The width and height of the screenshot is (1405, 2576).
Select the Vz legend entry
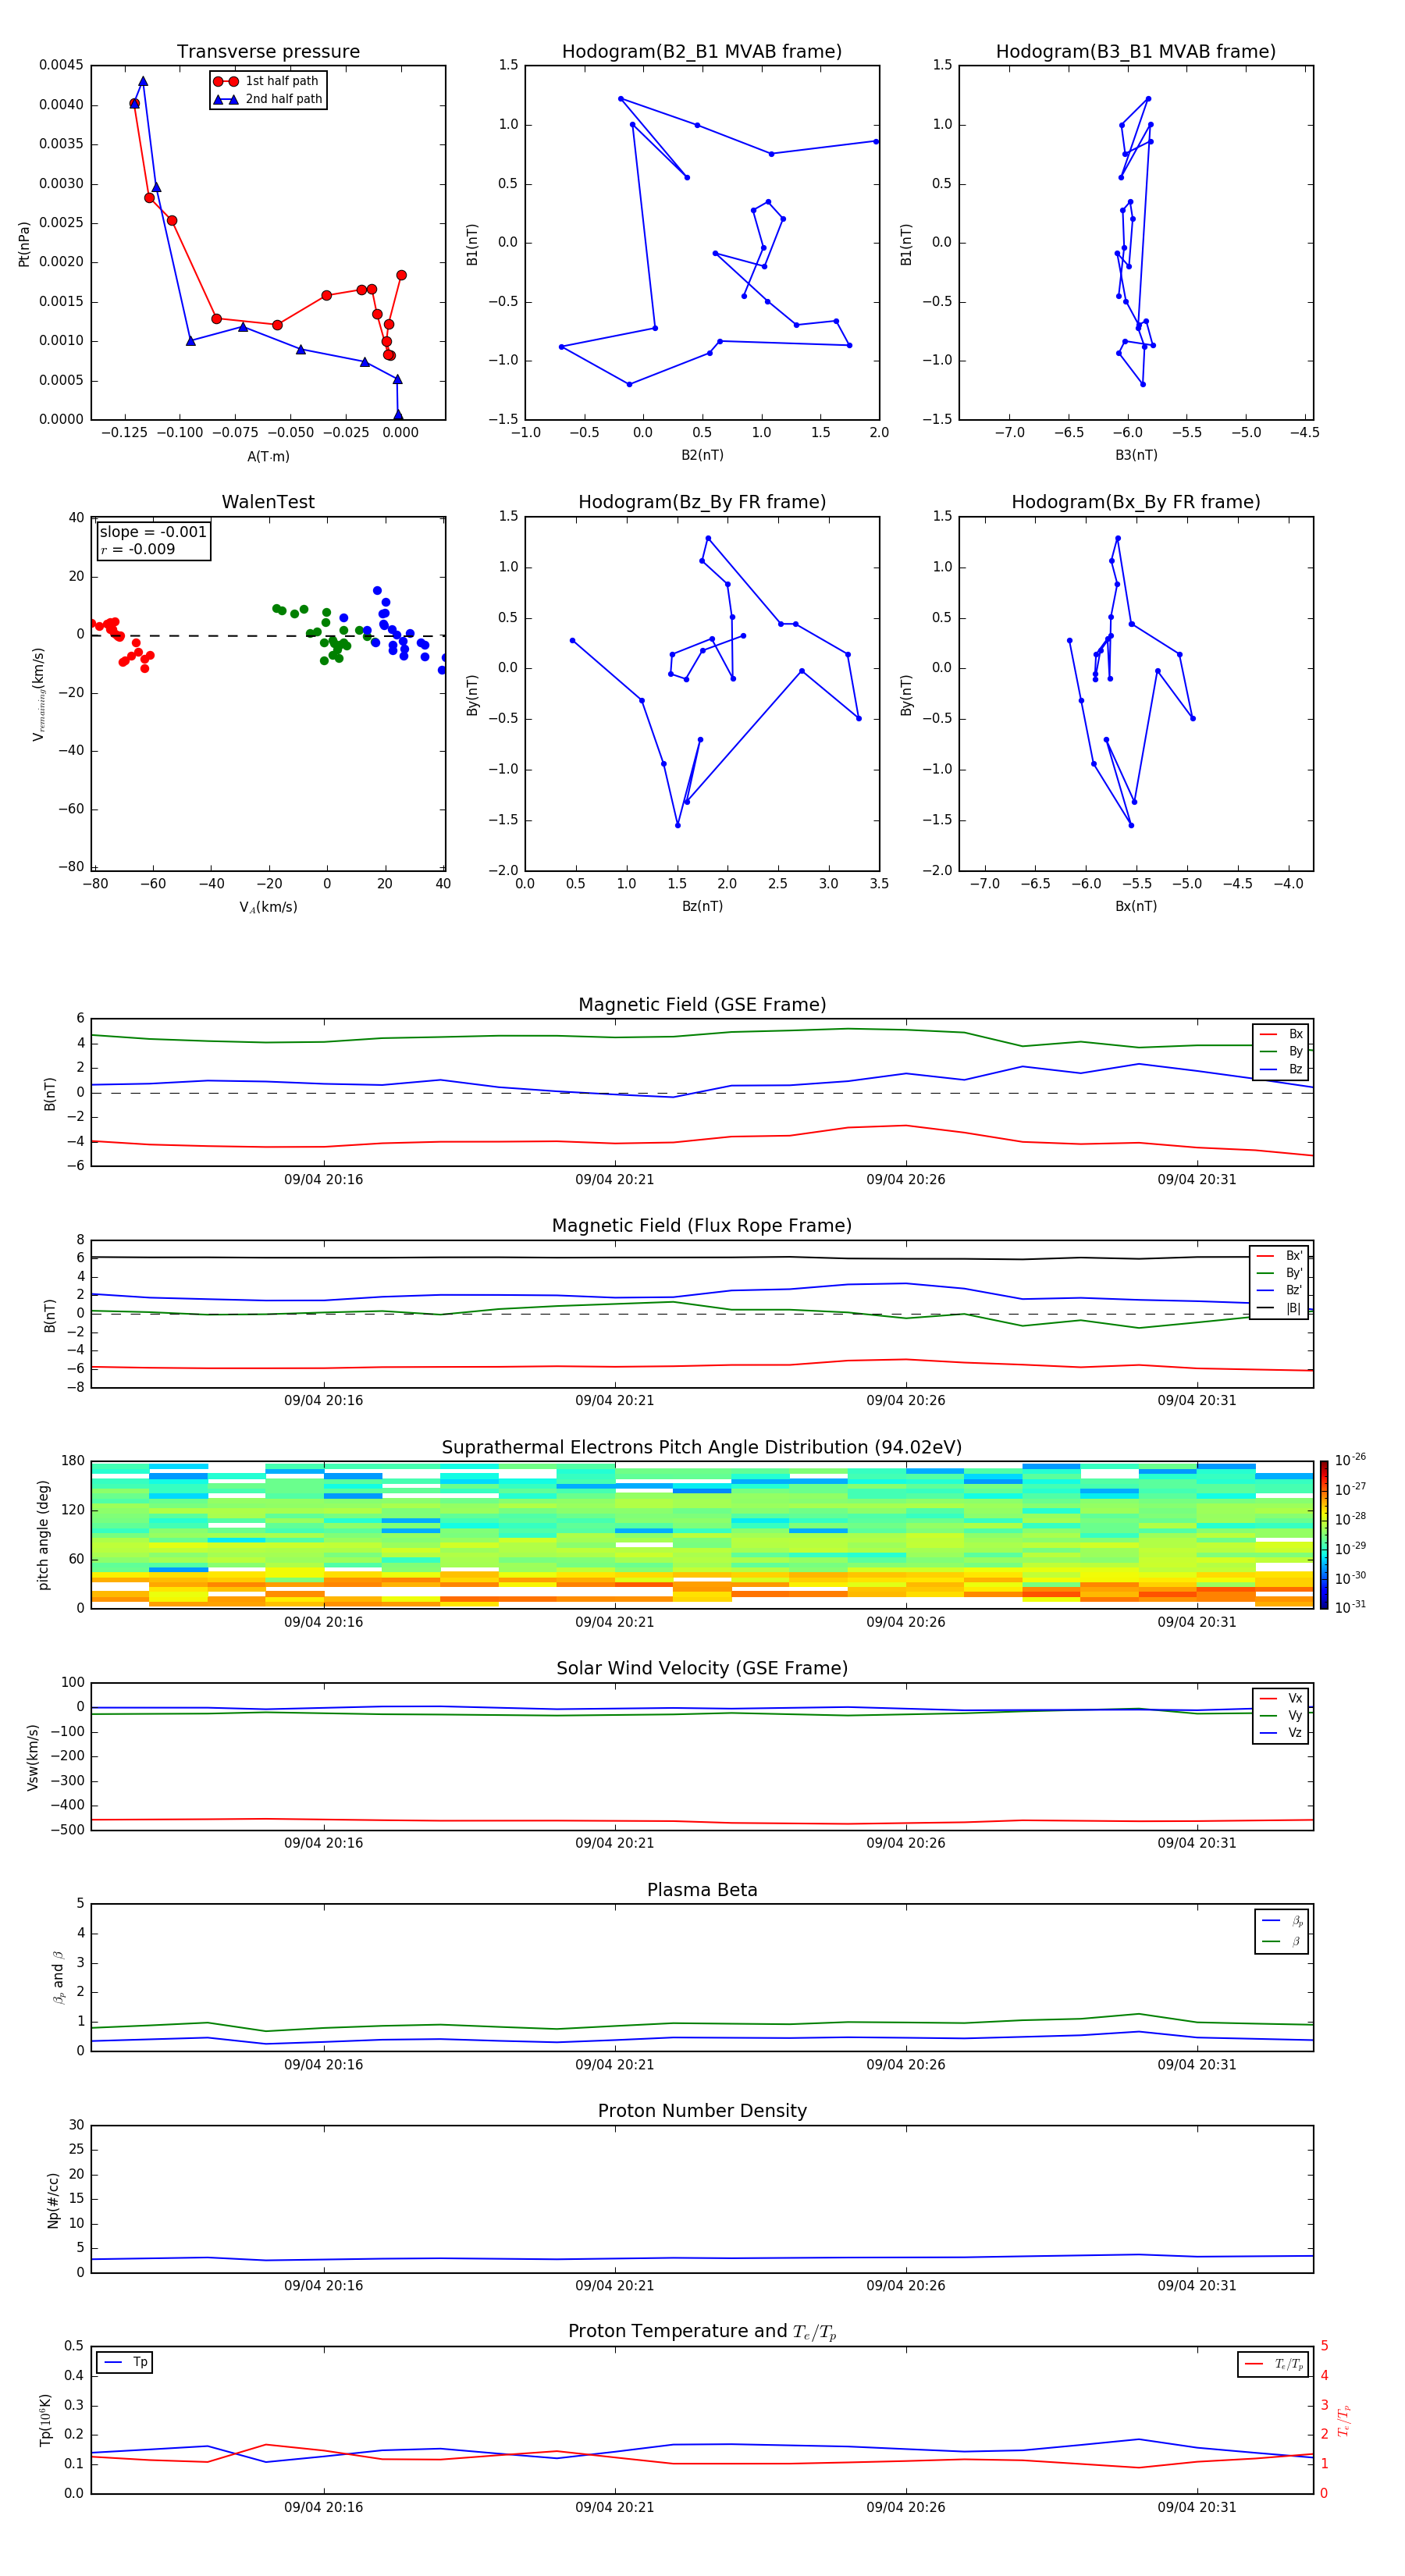pyautogui.click(x=1281, y=1733)
